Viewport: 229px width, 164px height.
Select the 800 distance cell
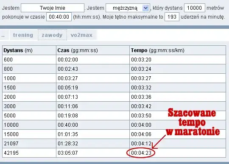[29, 69]
